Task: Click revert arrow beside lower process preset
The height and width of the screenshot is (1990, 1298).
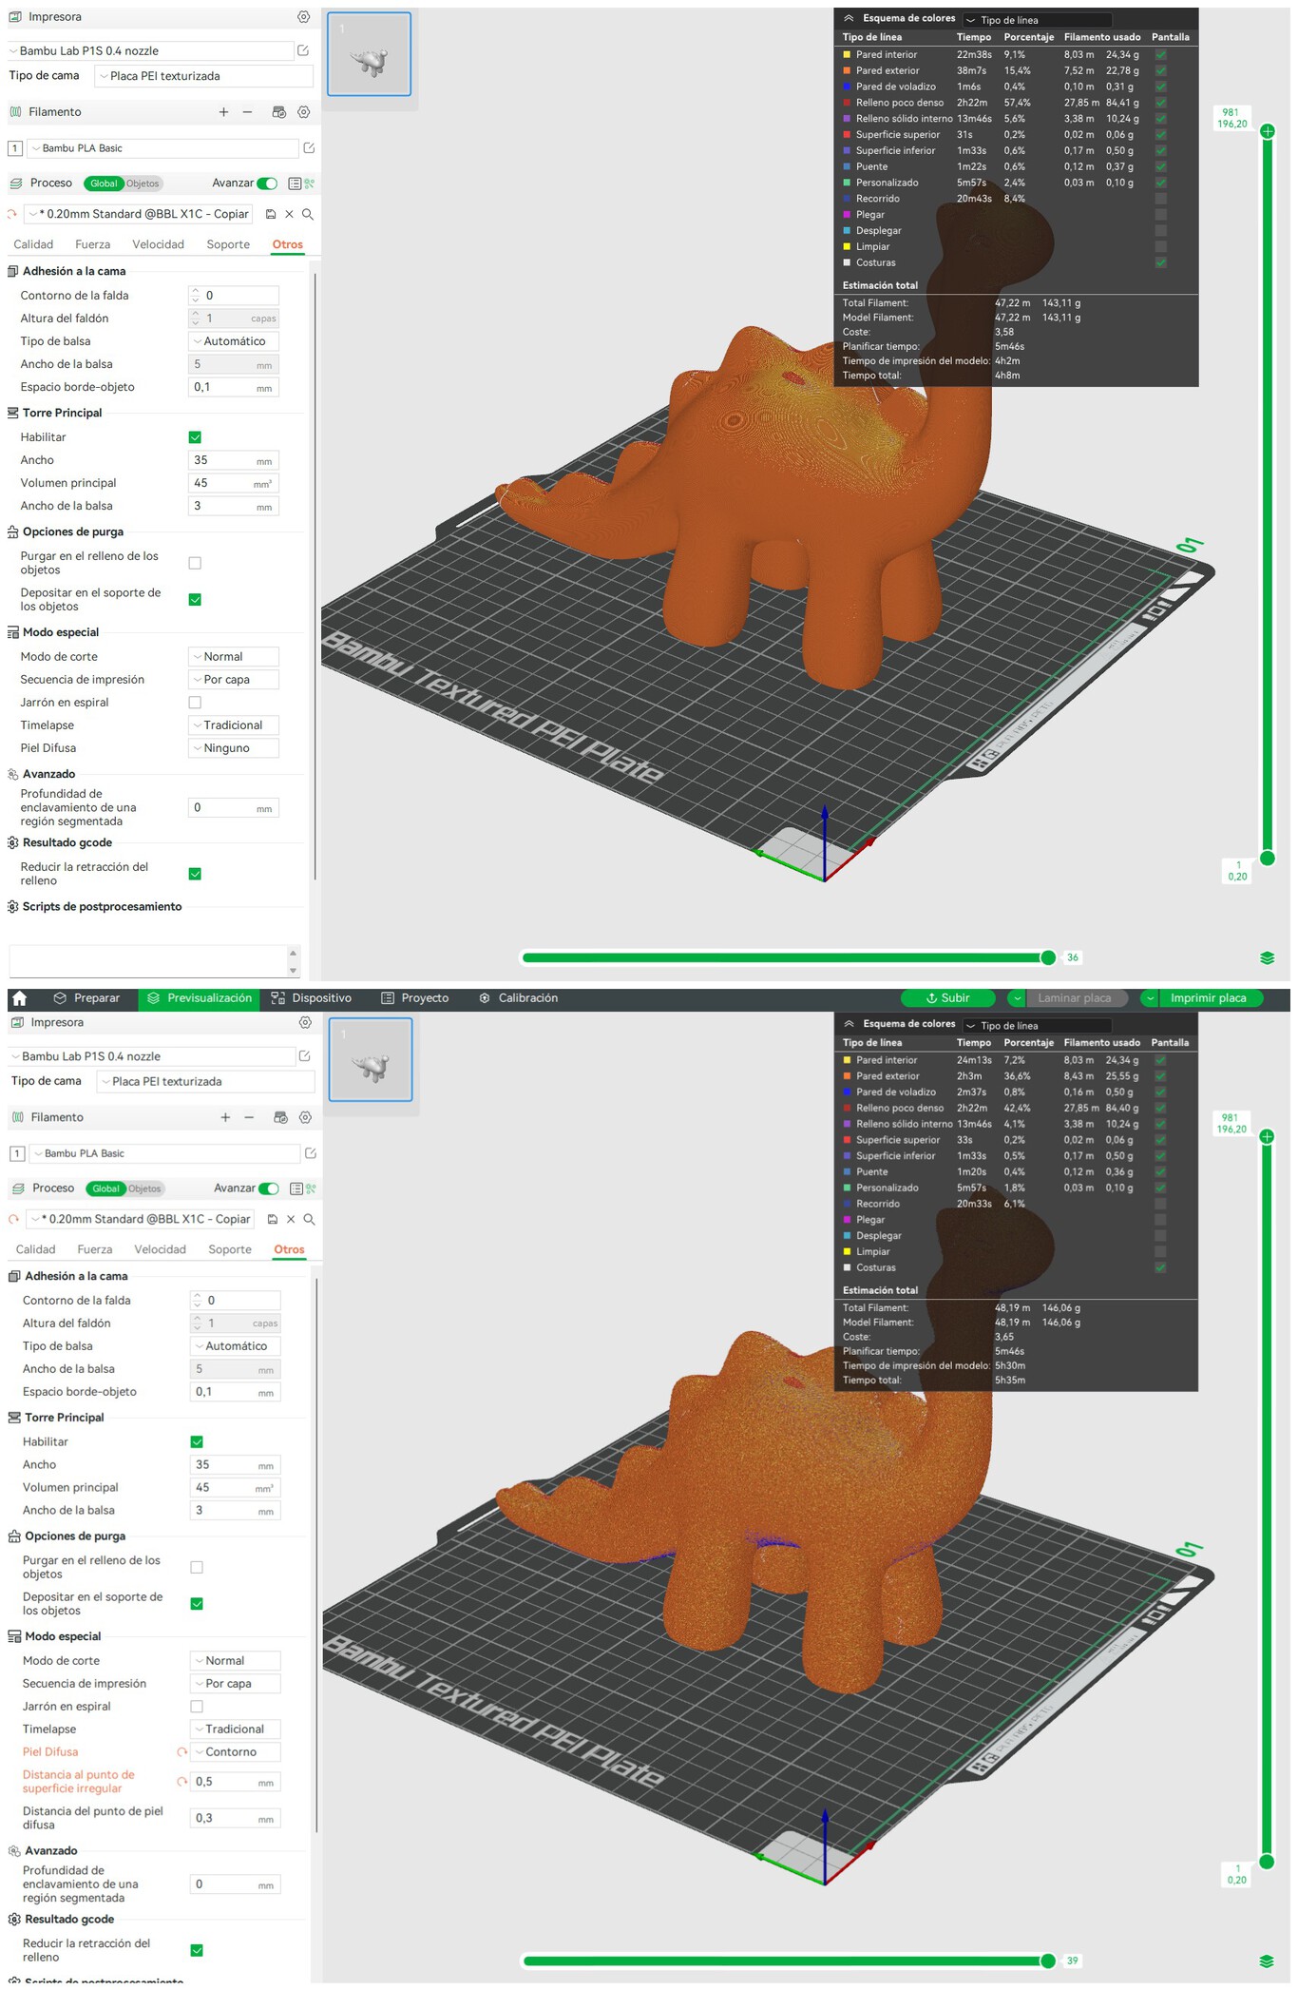Action: pyautogui.click(x=13, y=1219)
